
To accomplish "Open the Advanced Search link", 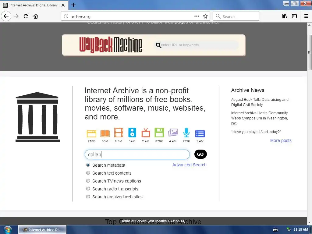I will [189, 165].
